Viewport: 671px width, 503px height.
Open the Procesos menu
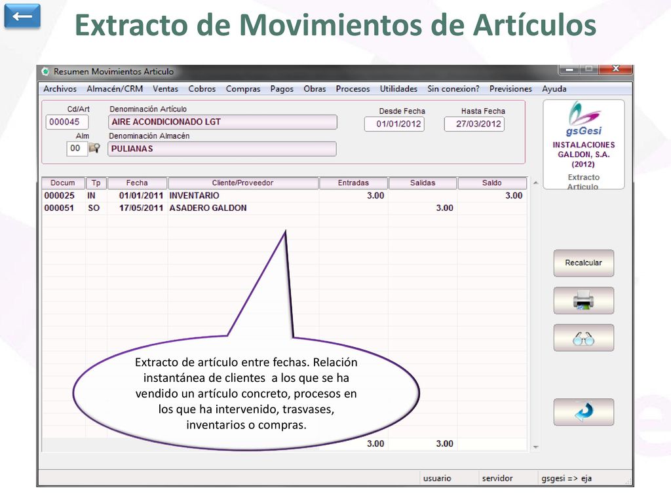353,89
